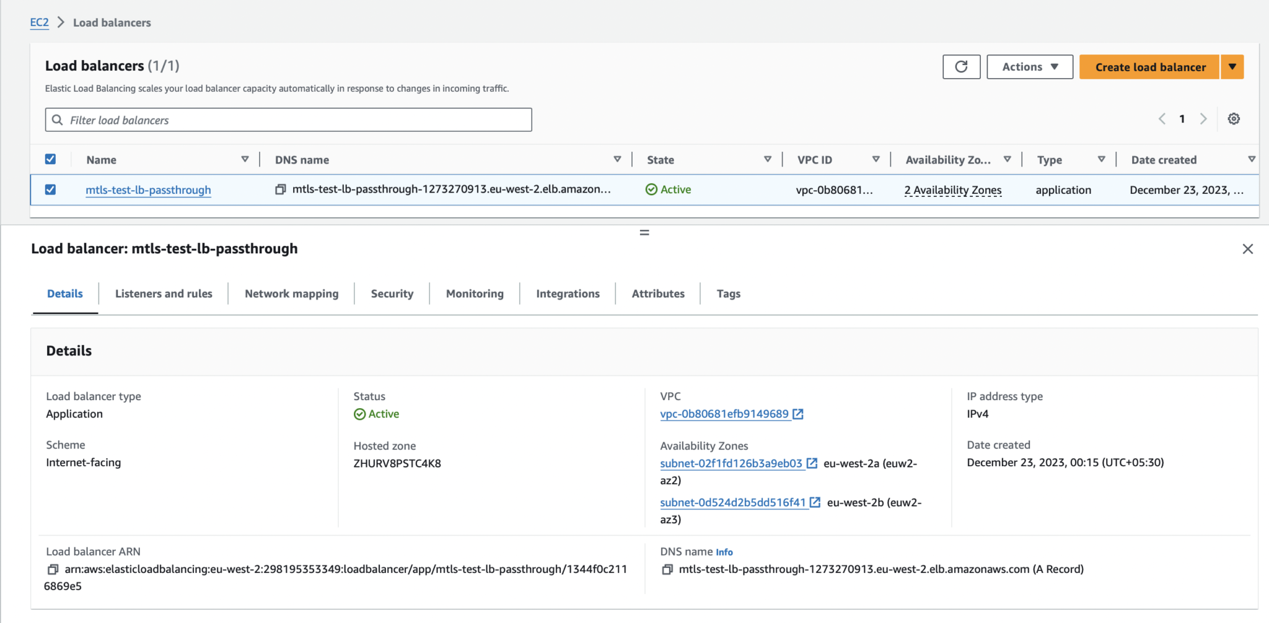
Task: Toggle the select-all checkbox in table header
Action: coord(50,159)
